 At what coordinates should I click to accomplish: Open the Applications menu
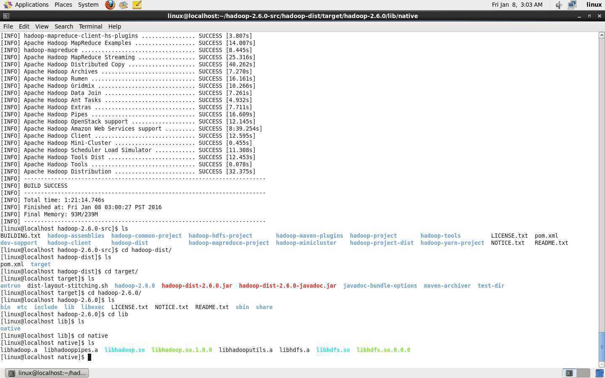[x=32, y=5]
